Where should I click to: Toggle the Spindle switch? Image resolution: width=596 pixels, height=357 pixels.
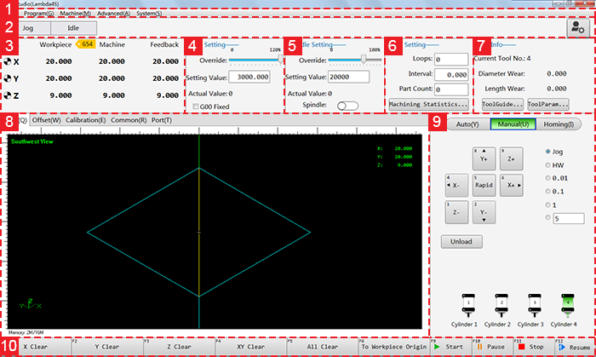point(347,106)
